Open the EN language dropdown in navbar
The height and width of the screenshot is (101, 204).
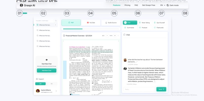(x=163, y=5)
